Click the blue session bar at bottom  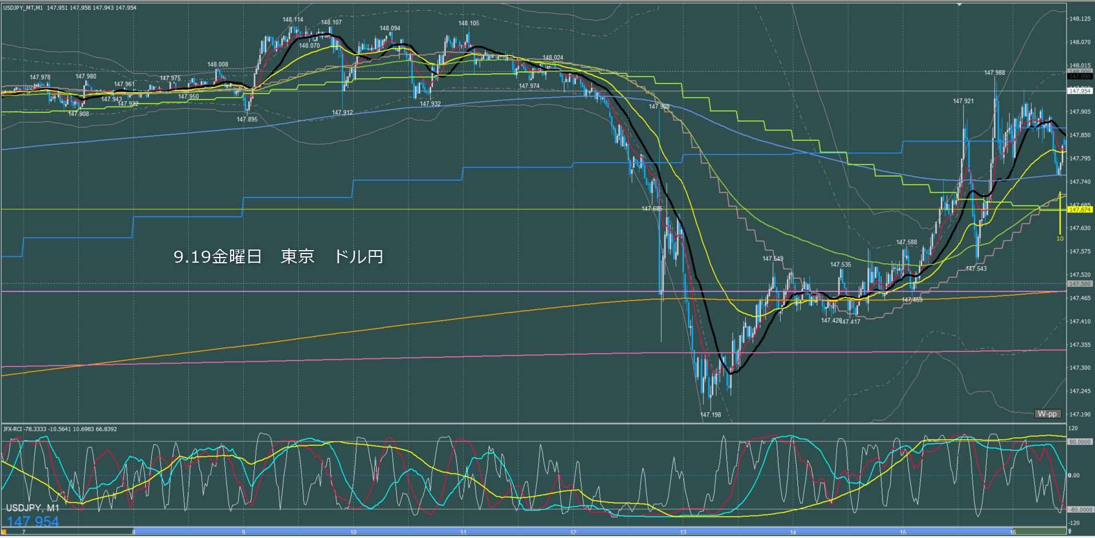click(572, 531)
